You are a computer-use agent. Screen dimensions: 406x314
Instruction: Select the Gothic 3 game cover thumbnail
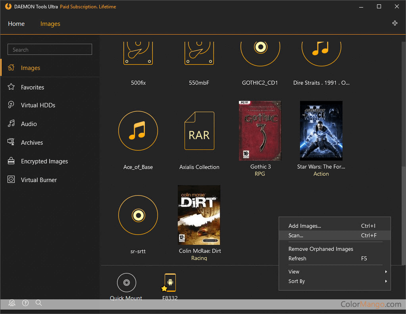tap(260, 130)
